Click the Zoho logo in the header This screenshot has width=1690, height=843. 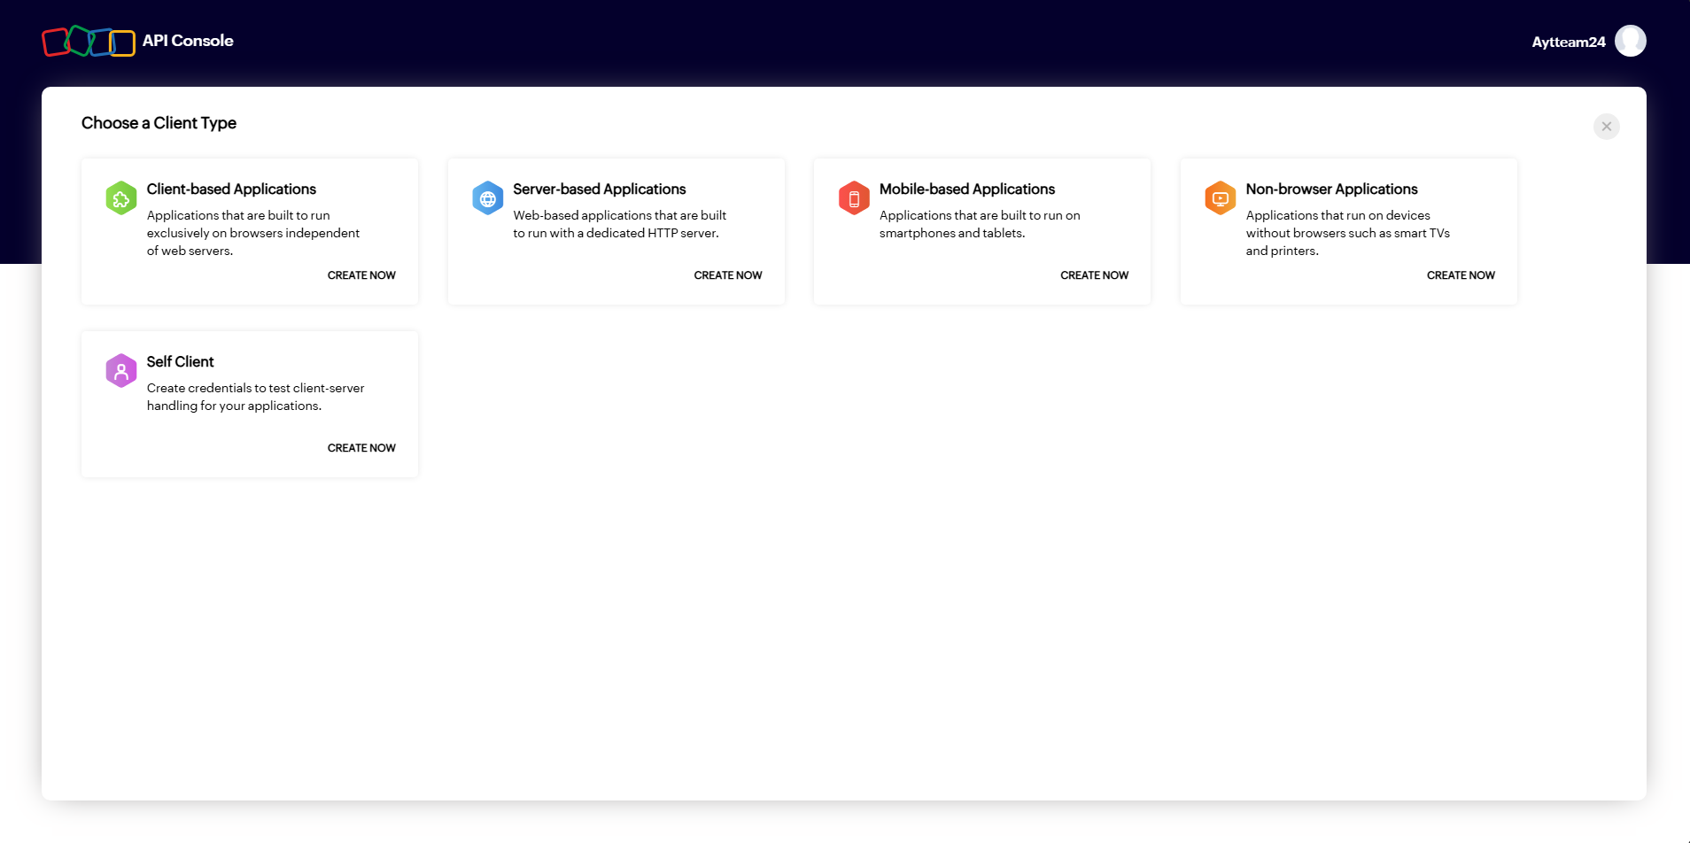click(89, 42)
